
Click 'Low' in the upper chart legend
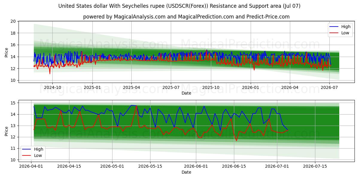coord(345,33)
